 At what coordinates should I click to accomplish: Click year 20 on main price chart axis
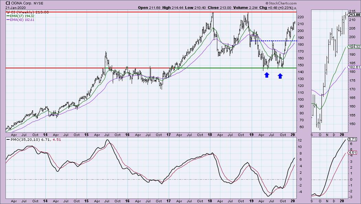click(x=293, y=135)
